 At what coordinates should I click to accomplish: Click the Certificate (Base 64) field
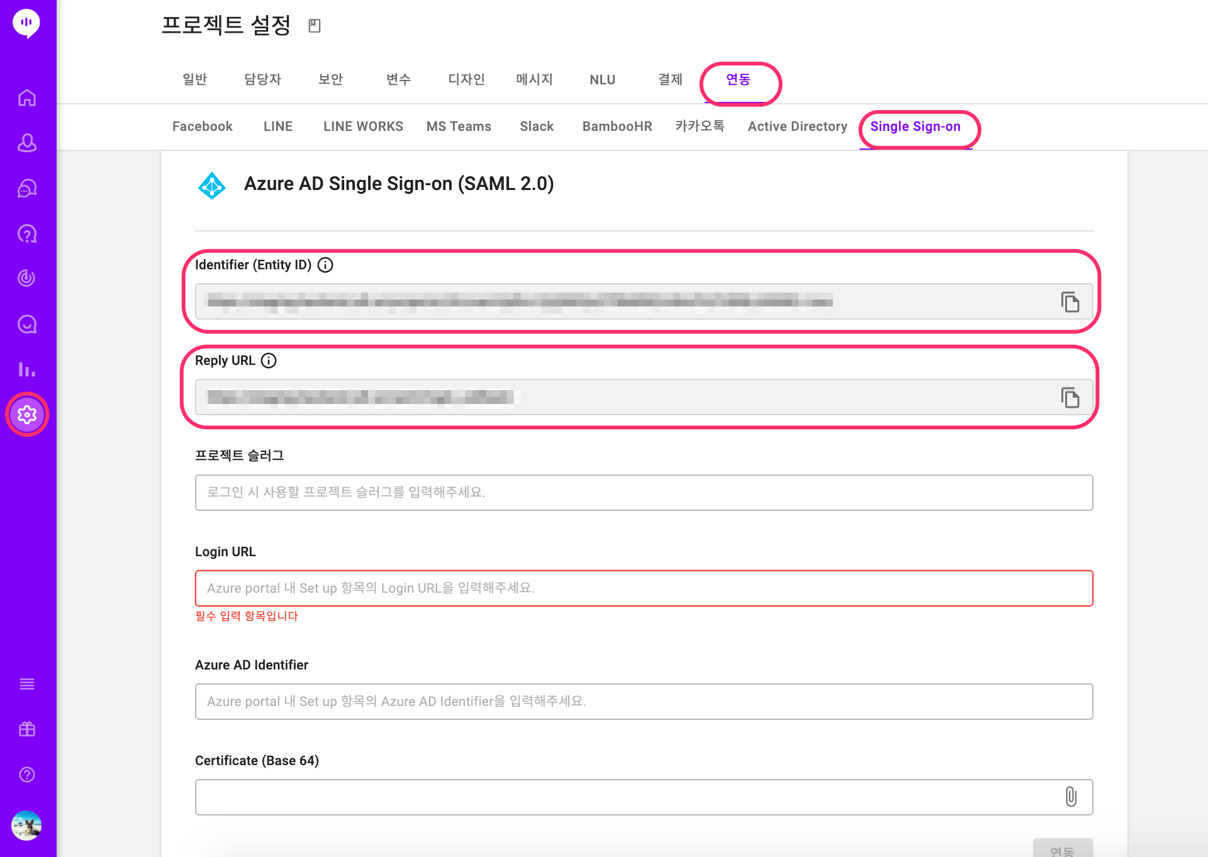click(x=644, y=797)
